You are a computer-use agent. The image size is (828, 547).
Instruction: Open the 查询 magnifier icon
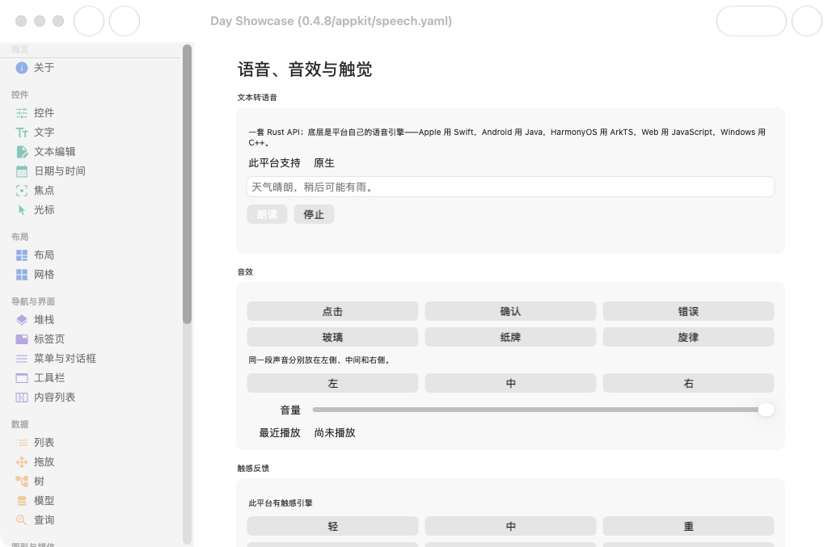(x=22, y=520)
